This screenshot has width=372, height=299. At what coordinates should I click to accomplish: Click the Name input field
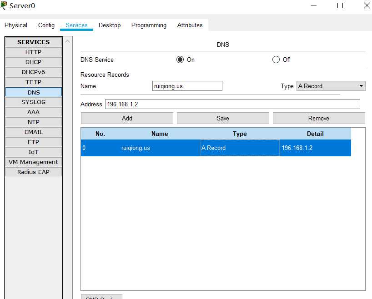click(187, 86)
